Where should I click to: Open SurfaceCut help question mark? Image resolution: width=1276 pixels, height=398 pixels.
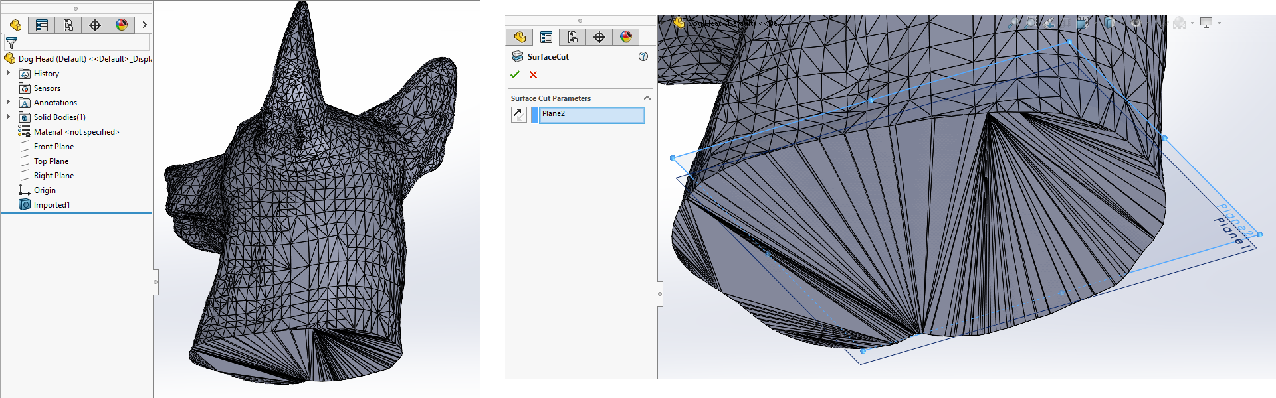pos(643,56)
